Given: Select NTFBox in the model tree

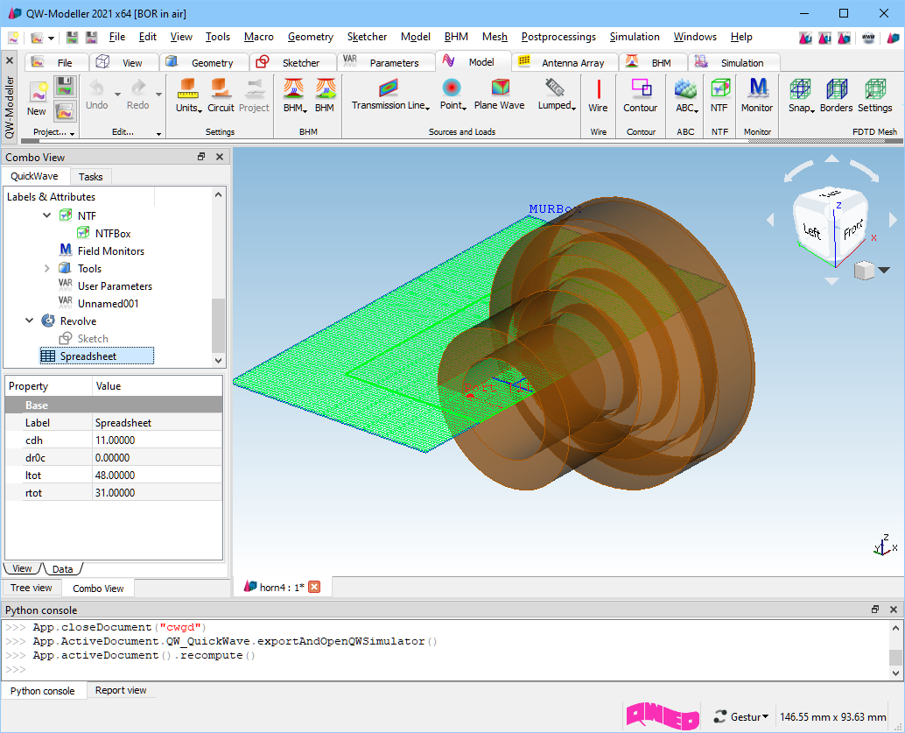Looking at the screenshot, I should [113, 233].
